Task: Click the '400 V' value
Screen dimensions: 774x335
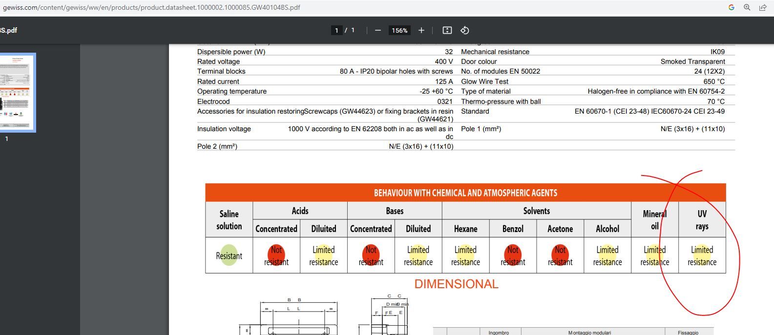Action: pyautogui.click(x=444, y=61)
